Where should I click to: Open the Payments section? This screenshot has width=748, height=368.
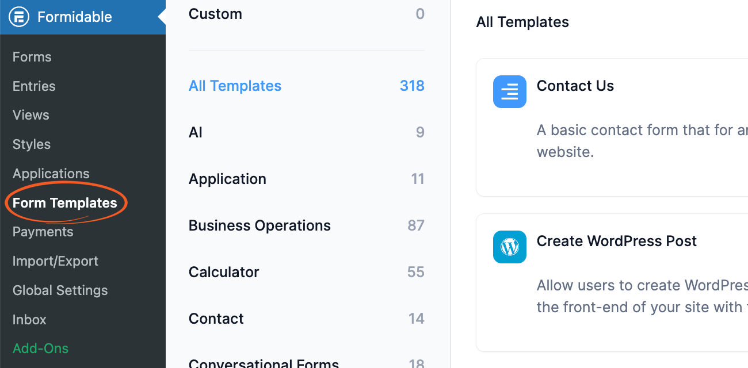coord(43,232)
